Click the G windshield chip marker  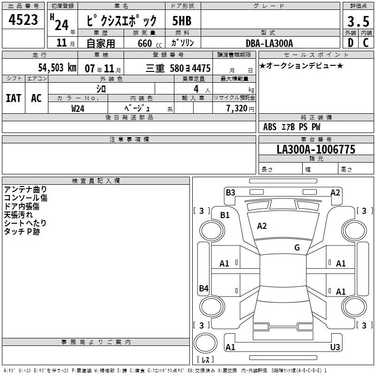click(x=297, y=248)
